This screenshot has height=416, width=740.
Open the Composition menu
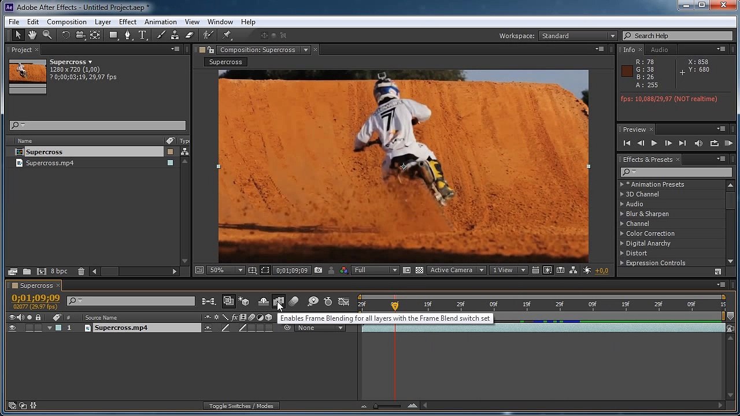(x=66, y=22)
